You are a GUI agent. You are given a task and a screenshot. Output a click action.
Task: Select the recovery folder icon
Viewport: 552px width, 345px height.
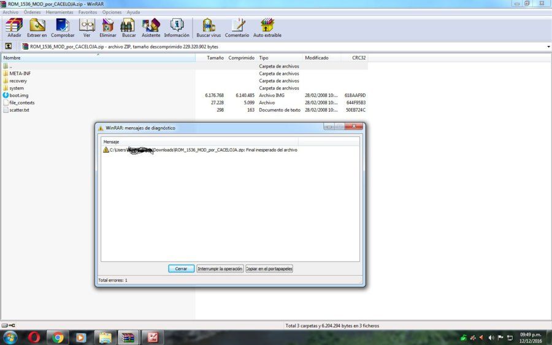6,80
